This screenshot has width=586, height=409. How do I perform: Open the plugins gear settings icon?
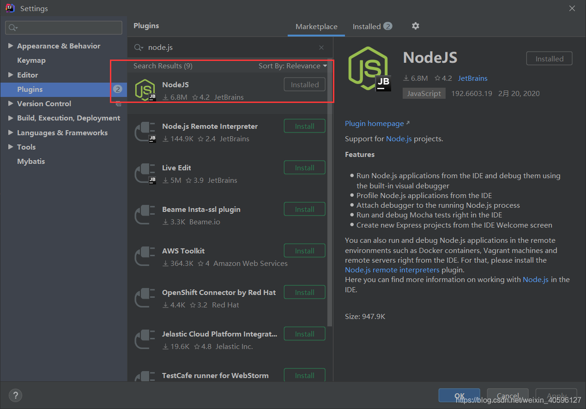pyautogui.click(x=416, y=26)
